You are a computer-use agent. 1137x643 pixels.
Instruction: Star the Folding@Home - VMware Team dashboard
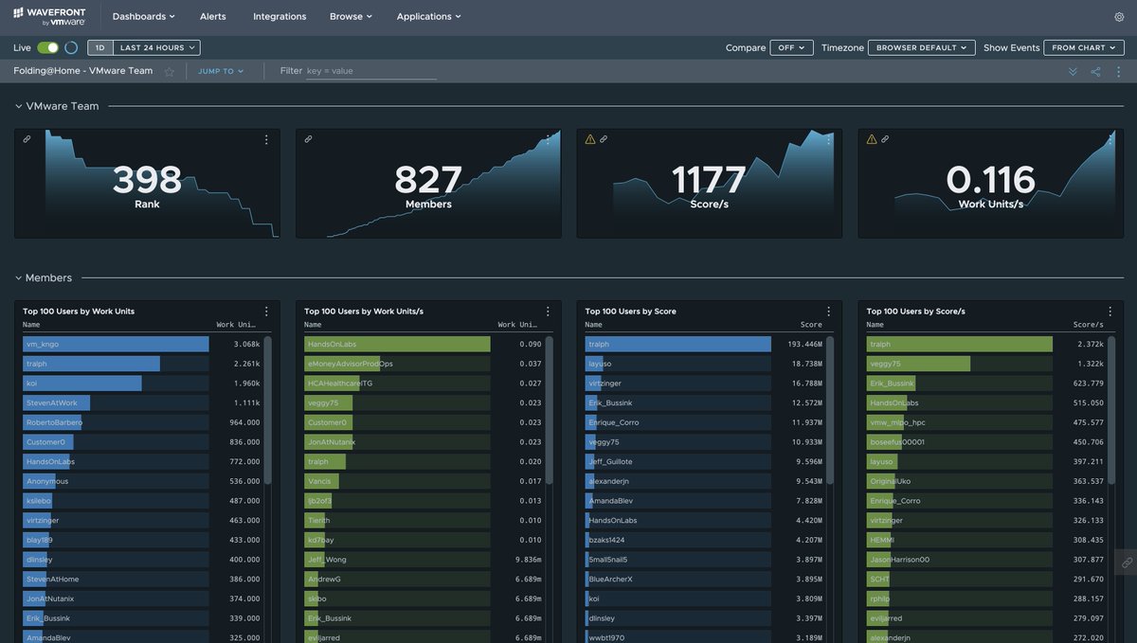pyautogui.click(x=168, y=70)
